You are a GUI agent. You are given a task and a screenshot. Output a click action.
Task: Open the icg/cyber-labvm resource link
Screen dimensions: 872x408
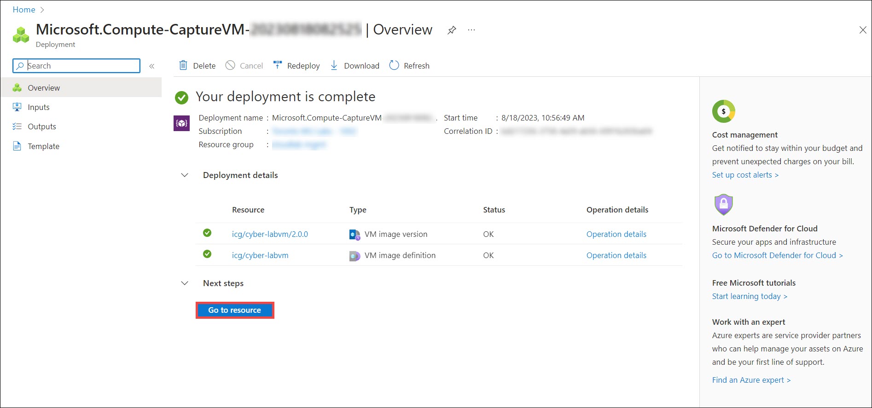(260, 255)
